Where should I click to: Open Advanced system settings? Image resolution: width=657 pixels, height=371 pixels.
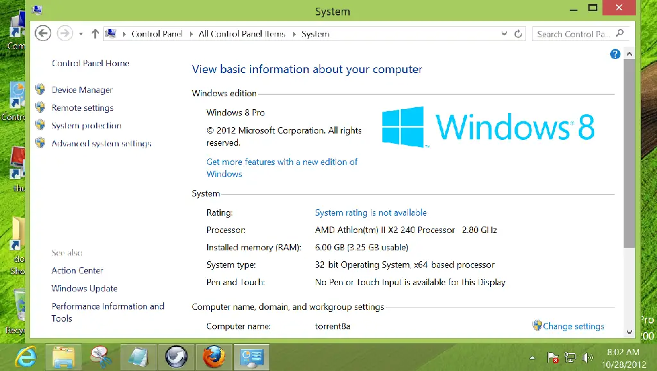[101, 144]
